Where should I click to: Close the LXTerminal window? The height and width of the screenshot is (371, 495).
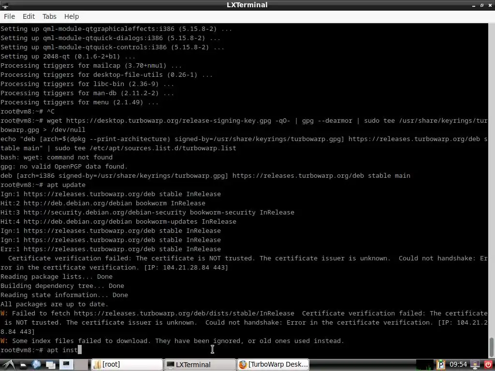pos(490,5)
